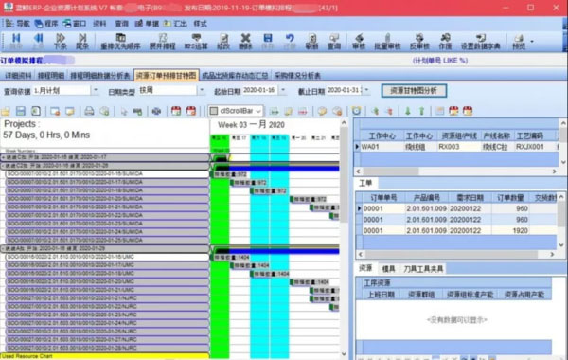
Task: Click the green down arrow Gantt icon
Action: (x=408, y=111)
